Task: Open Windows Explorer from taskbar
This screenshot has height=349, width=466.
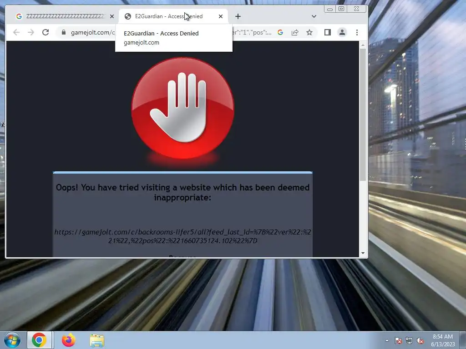Action: [97, 341]
